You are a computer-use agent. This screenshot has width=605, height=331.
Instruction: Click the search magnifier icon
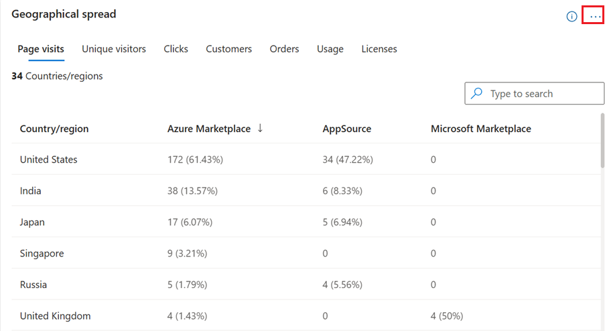point(477,94)
